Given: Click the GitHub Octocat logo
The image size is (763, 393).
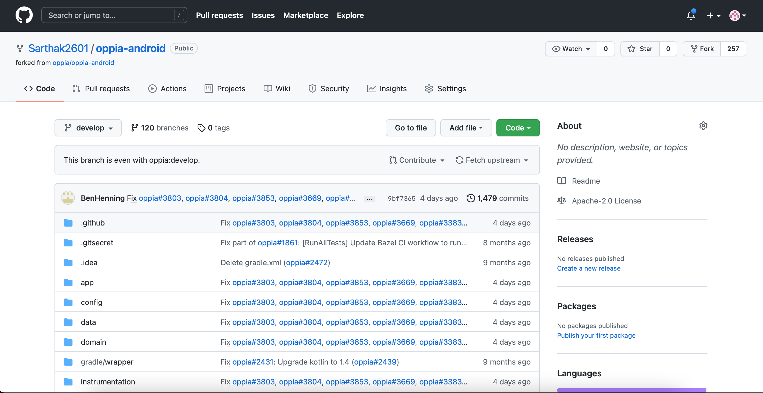Looking at the screenshot, I should click(24, 15).
